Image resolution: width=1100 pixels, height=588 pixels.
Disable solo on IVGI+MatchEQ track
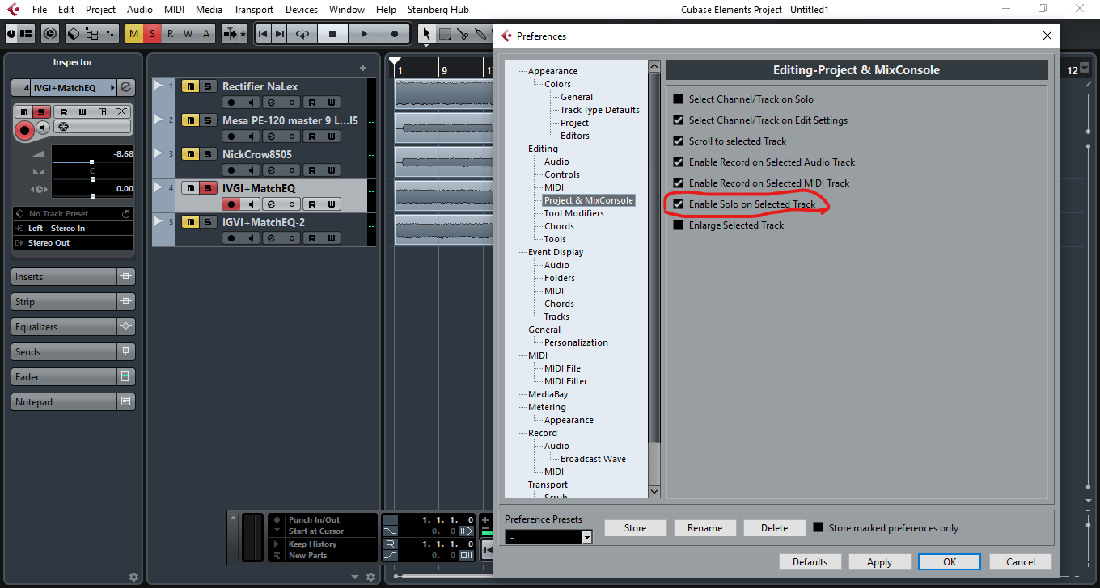point(209,188)
